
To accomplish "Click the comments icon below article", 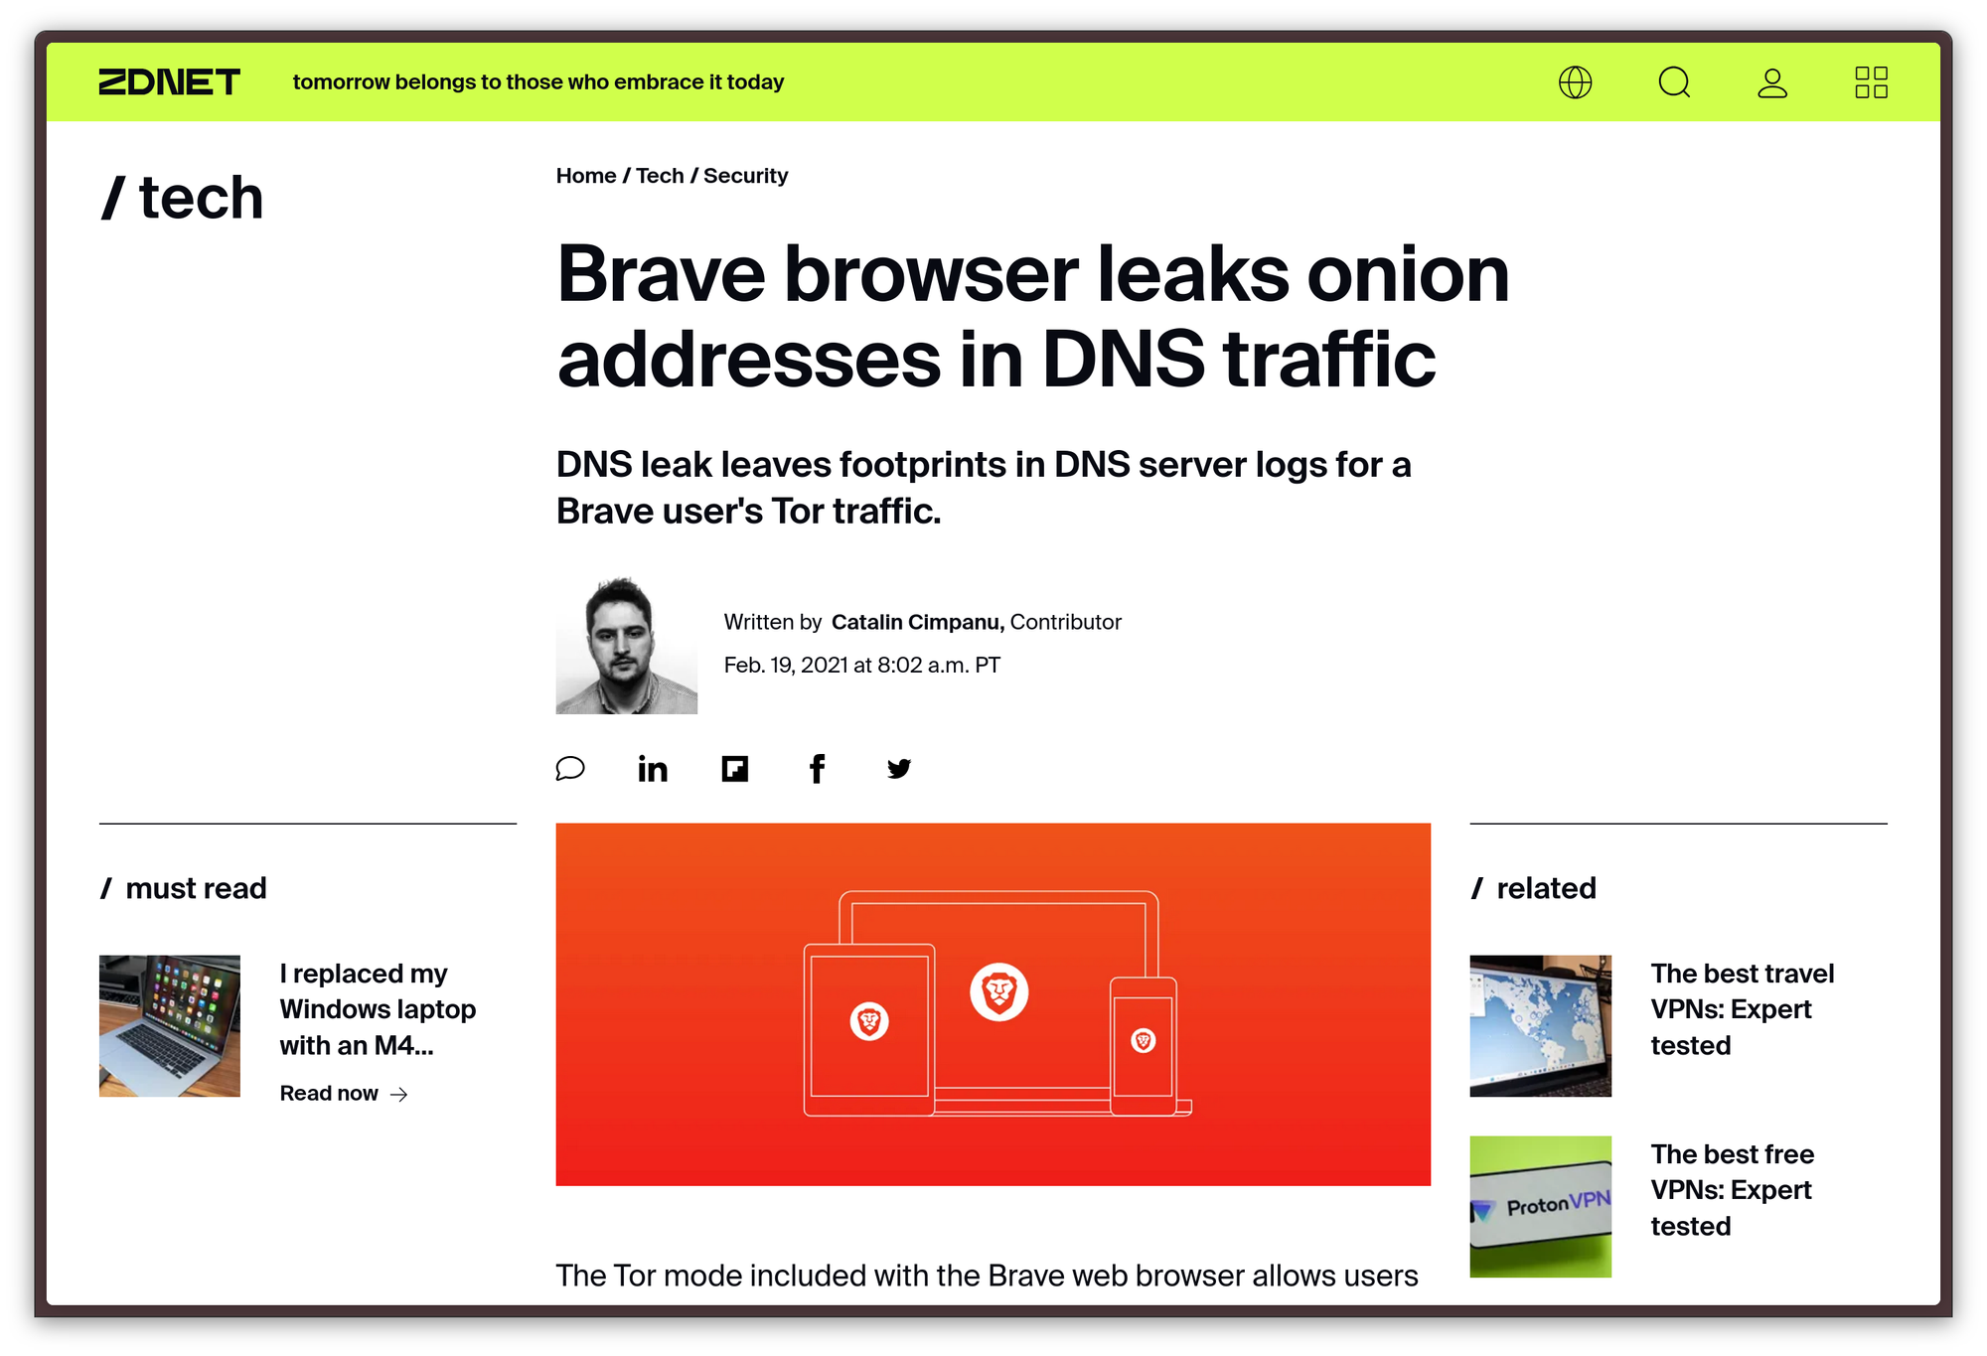I will click(x=570, y=769).
